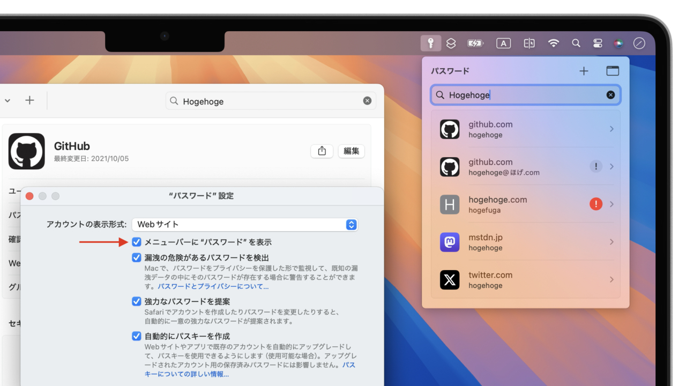Open chevron for github.com hogehoge@ほげ.com entry
686x386 pixels.
click(x=612, y=167)
